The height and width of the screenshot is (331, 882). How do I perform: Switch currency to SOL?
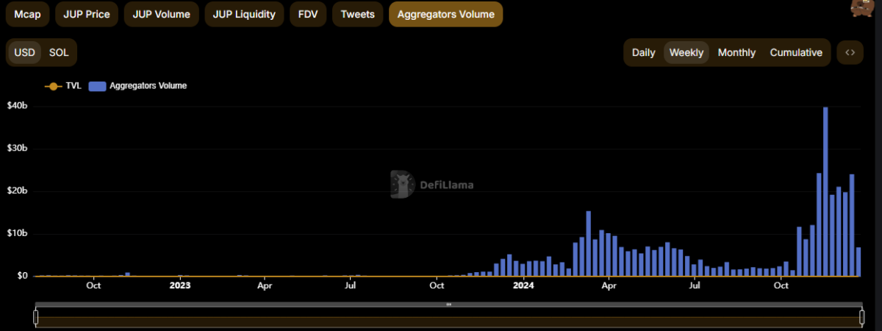(x=59, y=52)
